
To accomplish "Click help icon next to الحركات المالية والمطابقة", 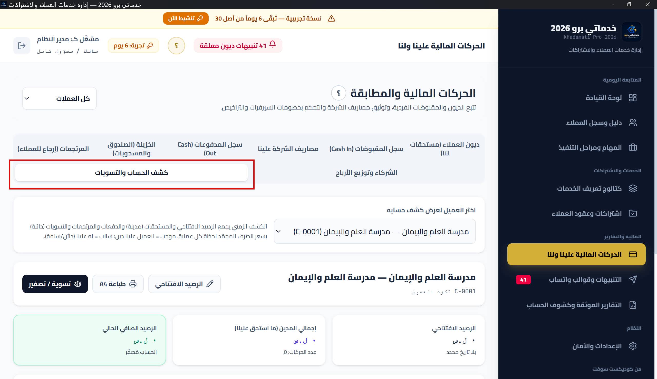I will [339, 93].
